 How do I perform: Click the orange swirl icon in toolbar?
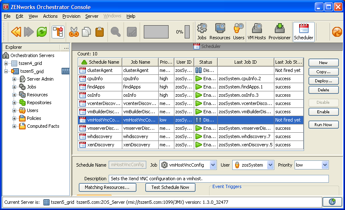tap(337, 32)
